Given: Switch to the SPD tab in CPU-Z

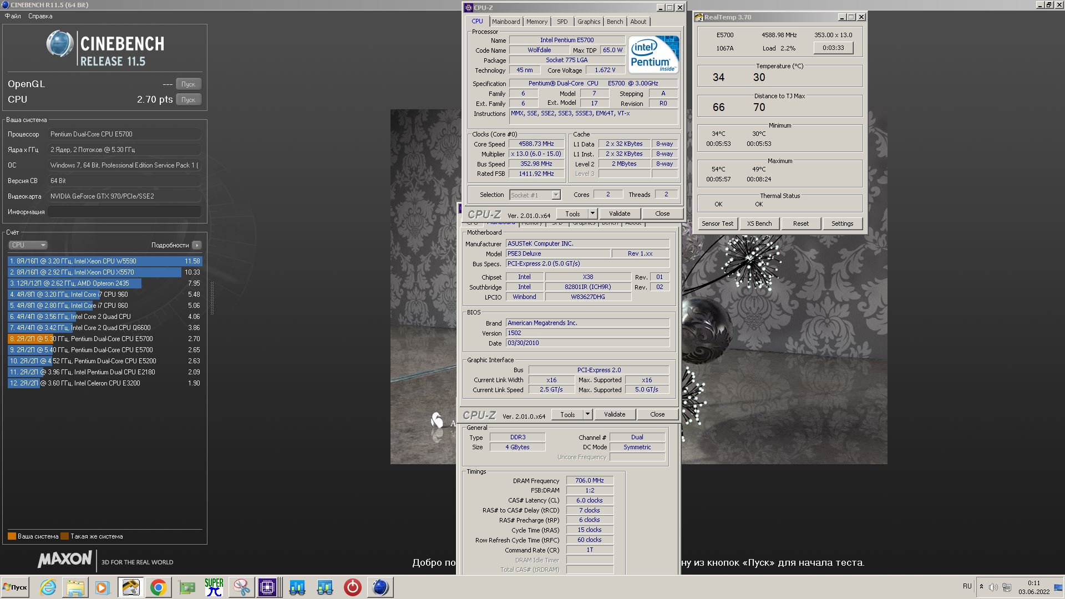Looking at the screenshot, I should (562, 22).
